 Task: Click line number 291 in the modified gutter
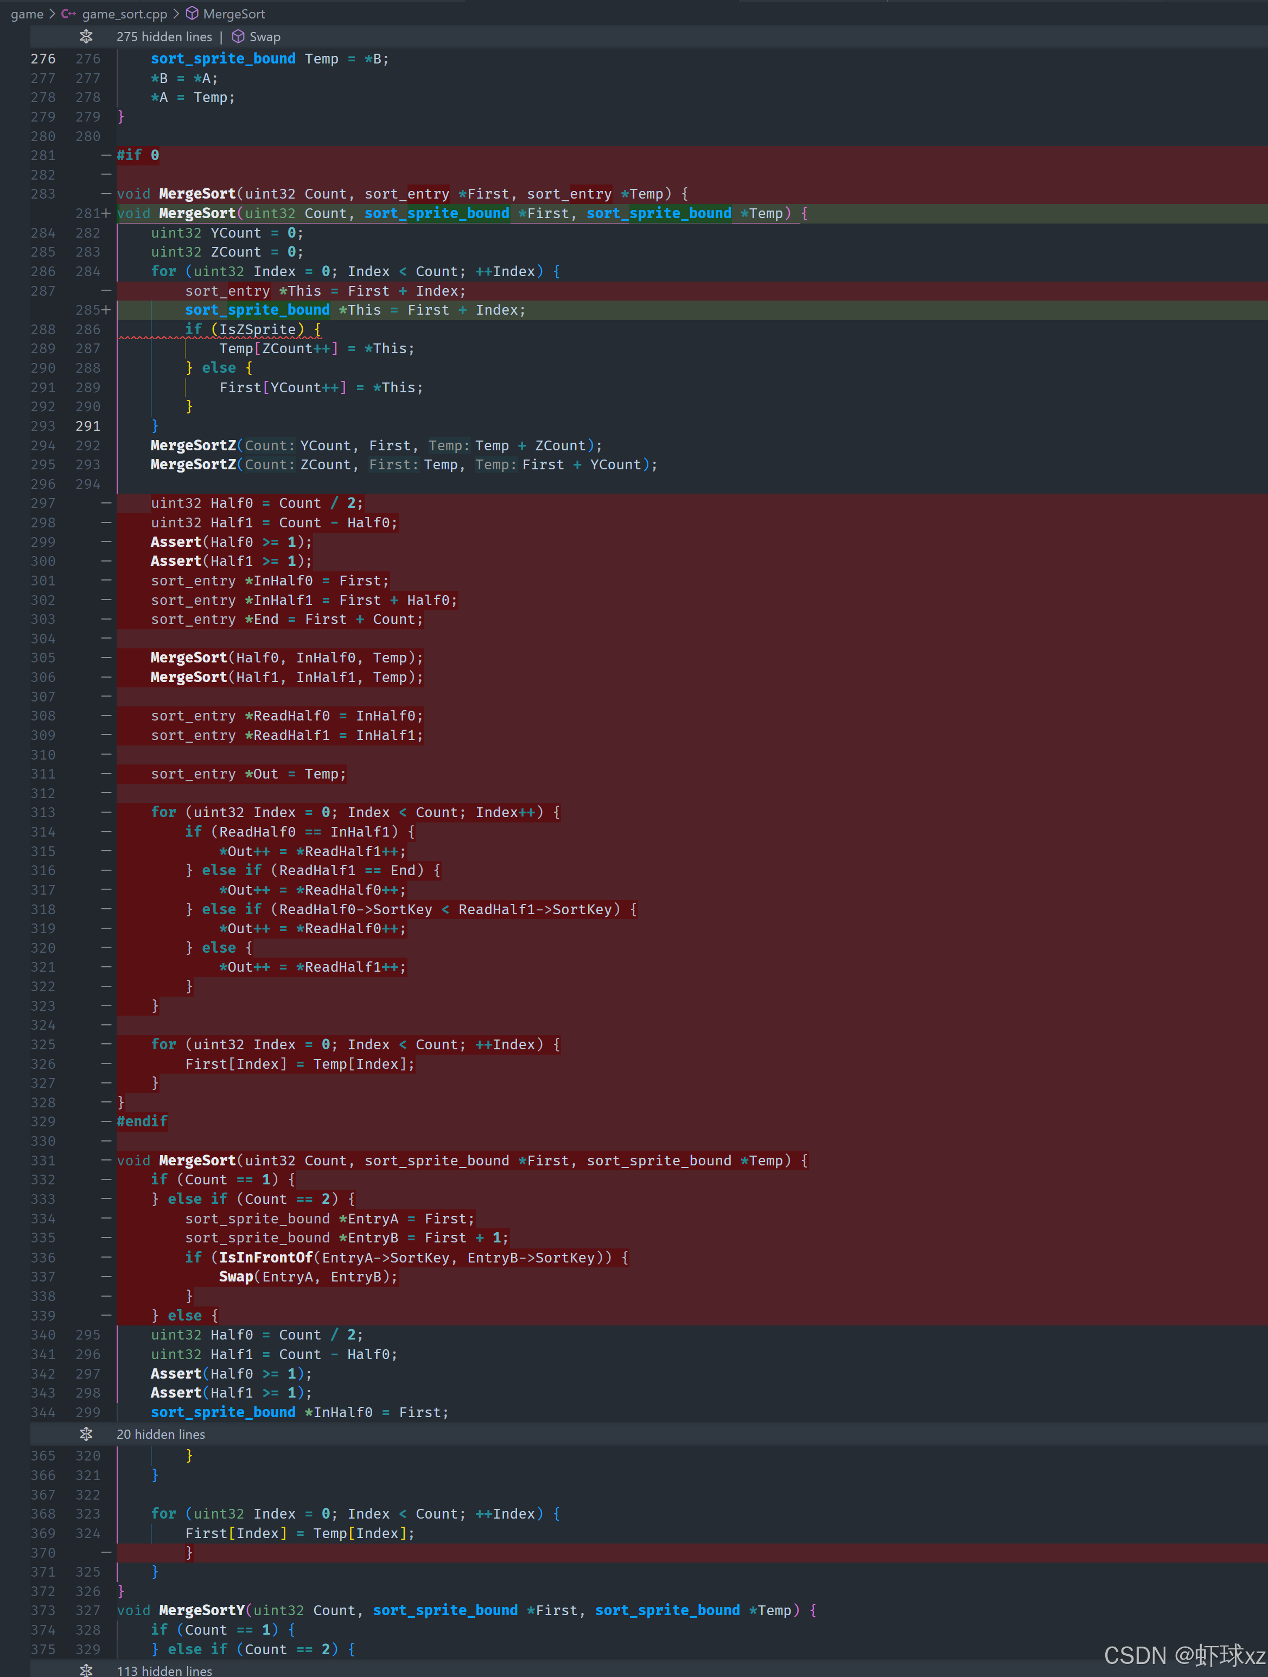point(88,426)
